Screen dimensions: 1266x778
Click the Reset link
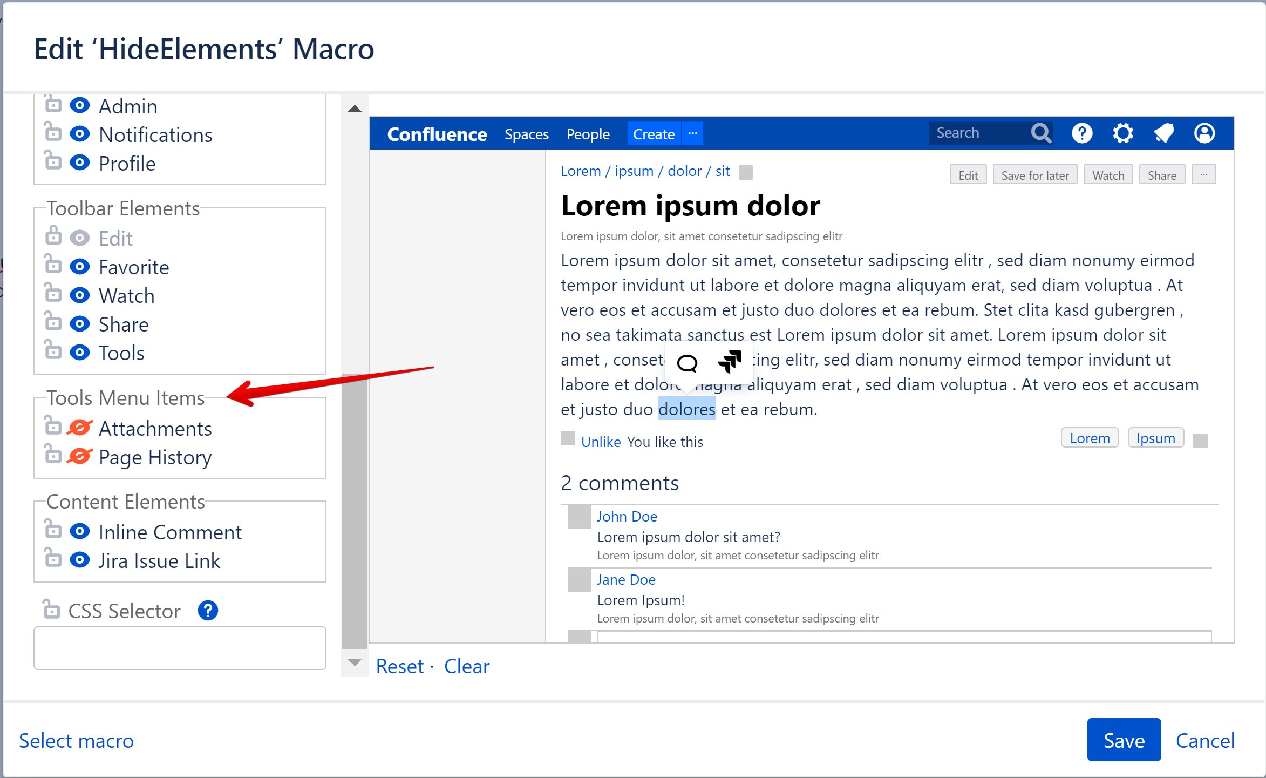point(399,666)
